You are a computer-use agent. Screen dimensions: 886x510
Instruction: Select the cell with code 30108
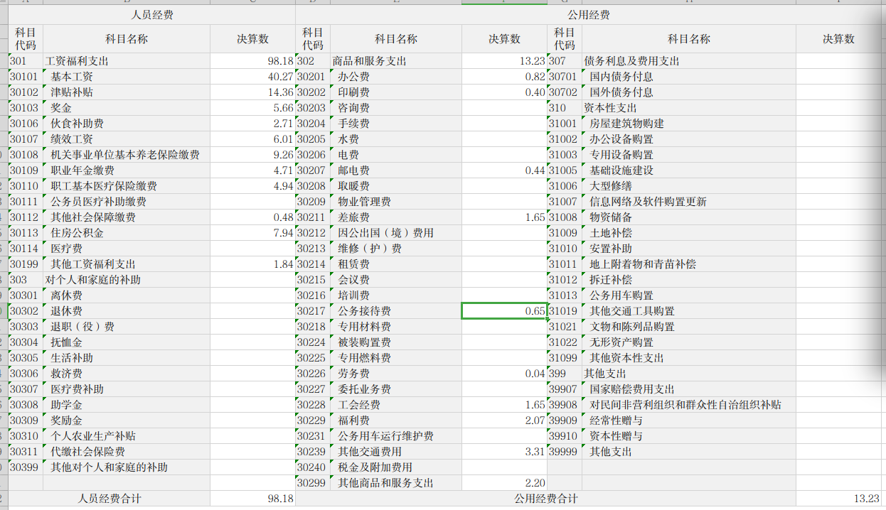pyautogui.click(x=25, y=155)
